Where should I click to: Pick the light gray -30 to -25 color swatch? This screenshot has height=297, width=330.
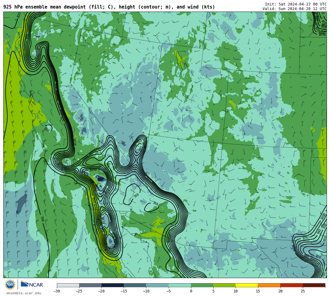tap(68, 285)
